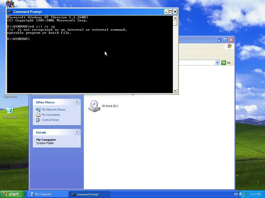
Task: Click scroll-up arrow in Command Prompt
Action: tap(175, 18)
